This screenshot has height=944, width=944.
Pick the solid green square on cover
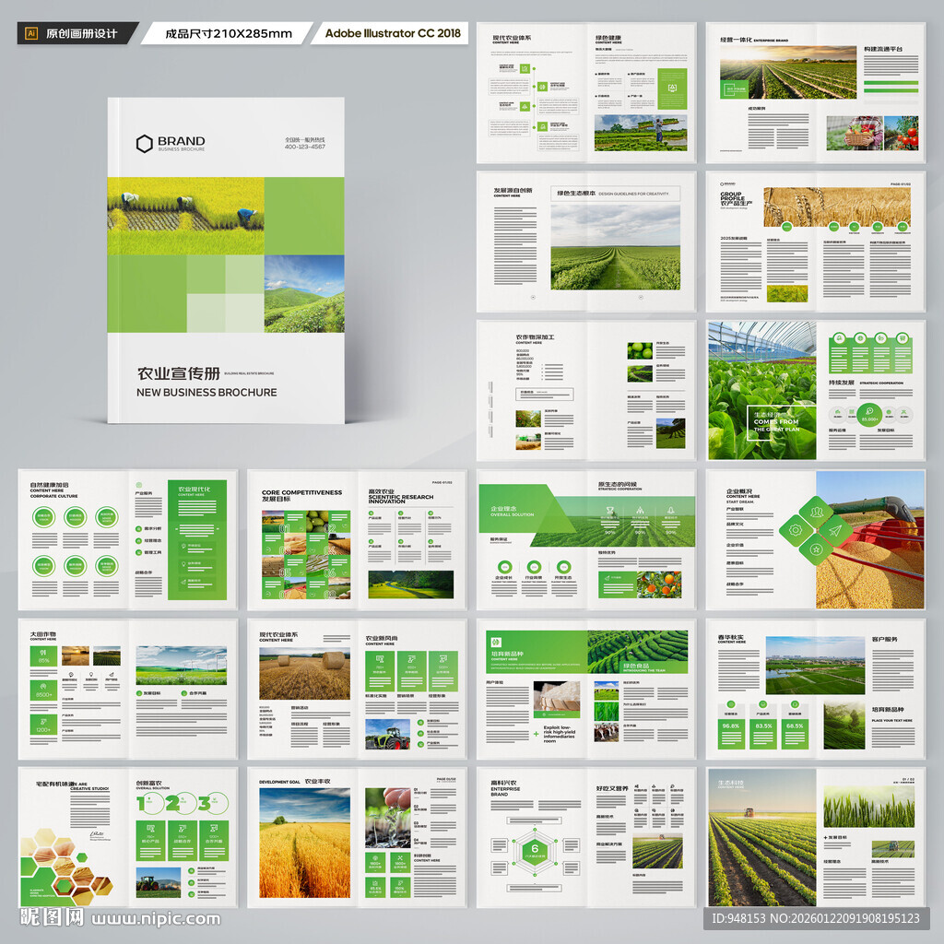pos(304,216)
